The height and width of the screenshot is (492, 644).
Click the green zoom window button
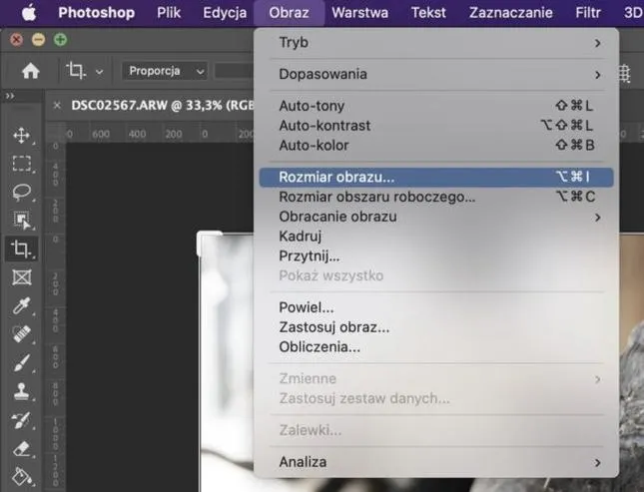click(60, 40)
